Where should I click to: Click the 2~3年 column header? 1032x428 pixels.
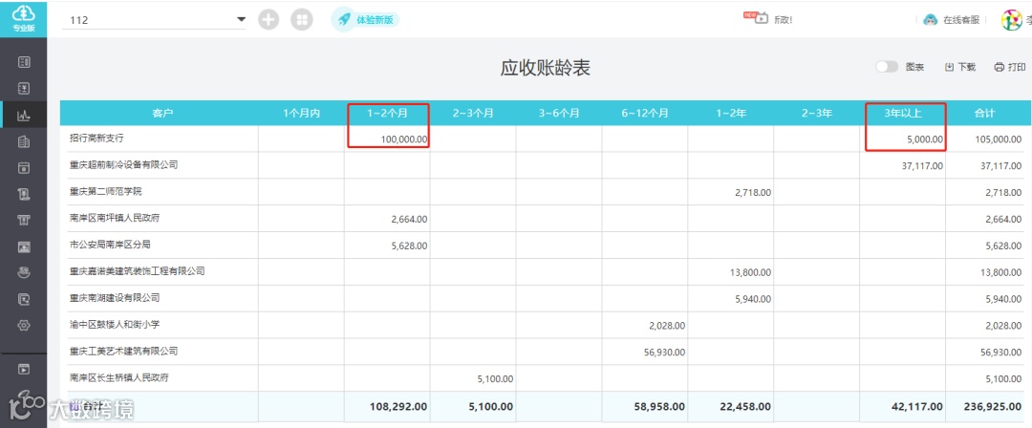(x=817, y=114)
